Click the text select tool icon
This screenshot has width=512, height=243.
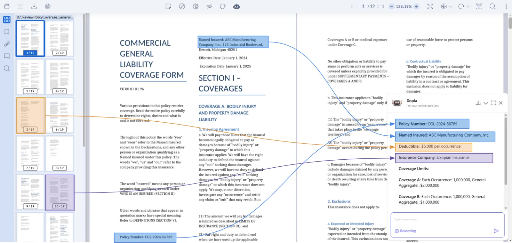coord(479,6)
